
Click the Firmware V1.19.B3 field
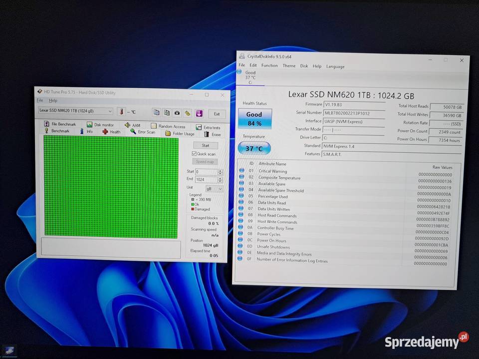354,105
